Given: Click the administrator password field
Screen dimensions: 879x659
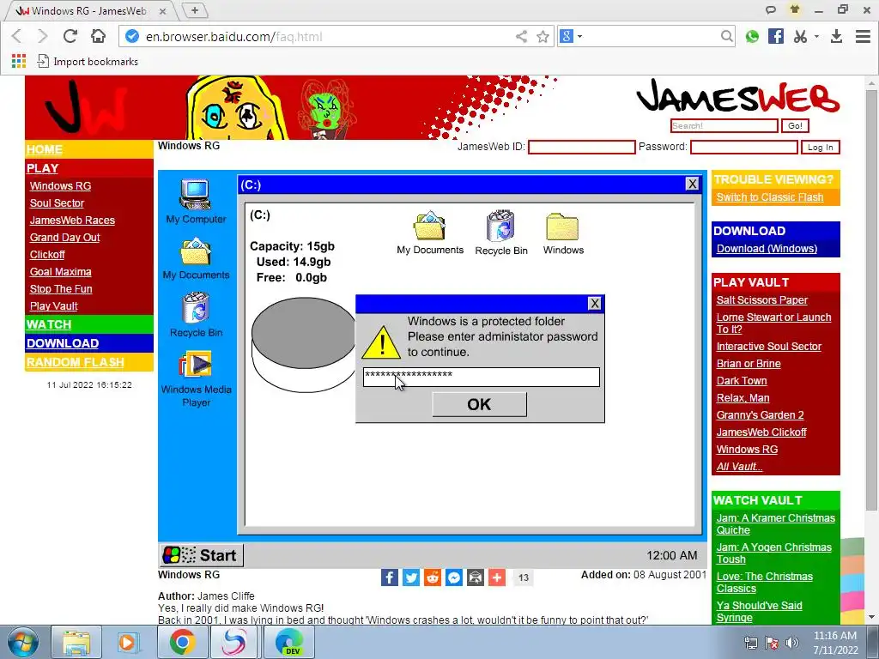Looking at the screenshot, I should click(481, 377).
